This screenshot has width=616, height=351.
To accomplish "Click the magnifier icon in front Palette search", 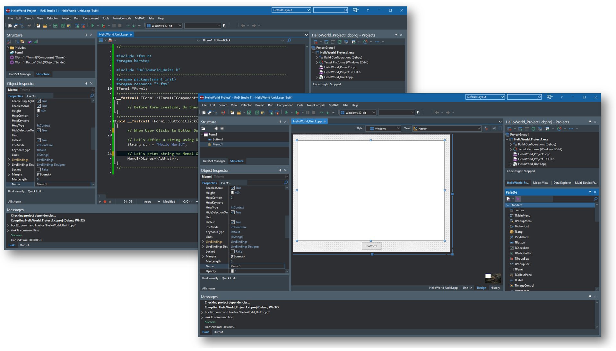I will tap(595, 199).
